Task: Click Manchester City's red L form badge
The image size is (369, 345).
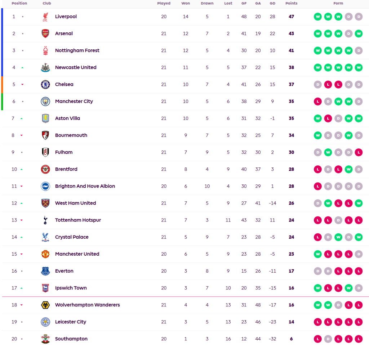Action: tap(318, 101)
